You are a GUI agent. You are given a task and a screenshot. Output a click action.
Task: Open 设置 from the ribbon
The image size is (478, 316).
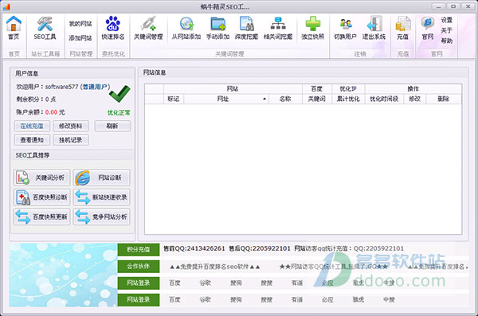point(447,20)
